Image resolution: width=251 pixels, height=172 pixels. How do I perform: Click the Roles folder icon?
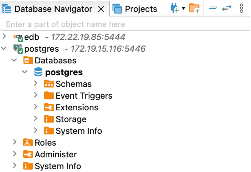coord(28,143)
